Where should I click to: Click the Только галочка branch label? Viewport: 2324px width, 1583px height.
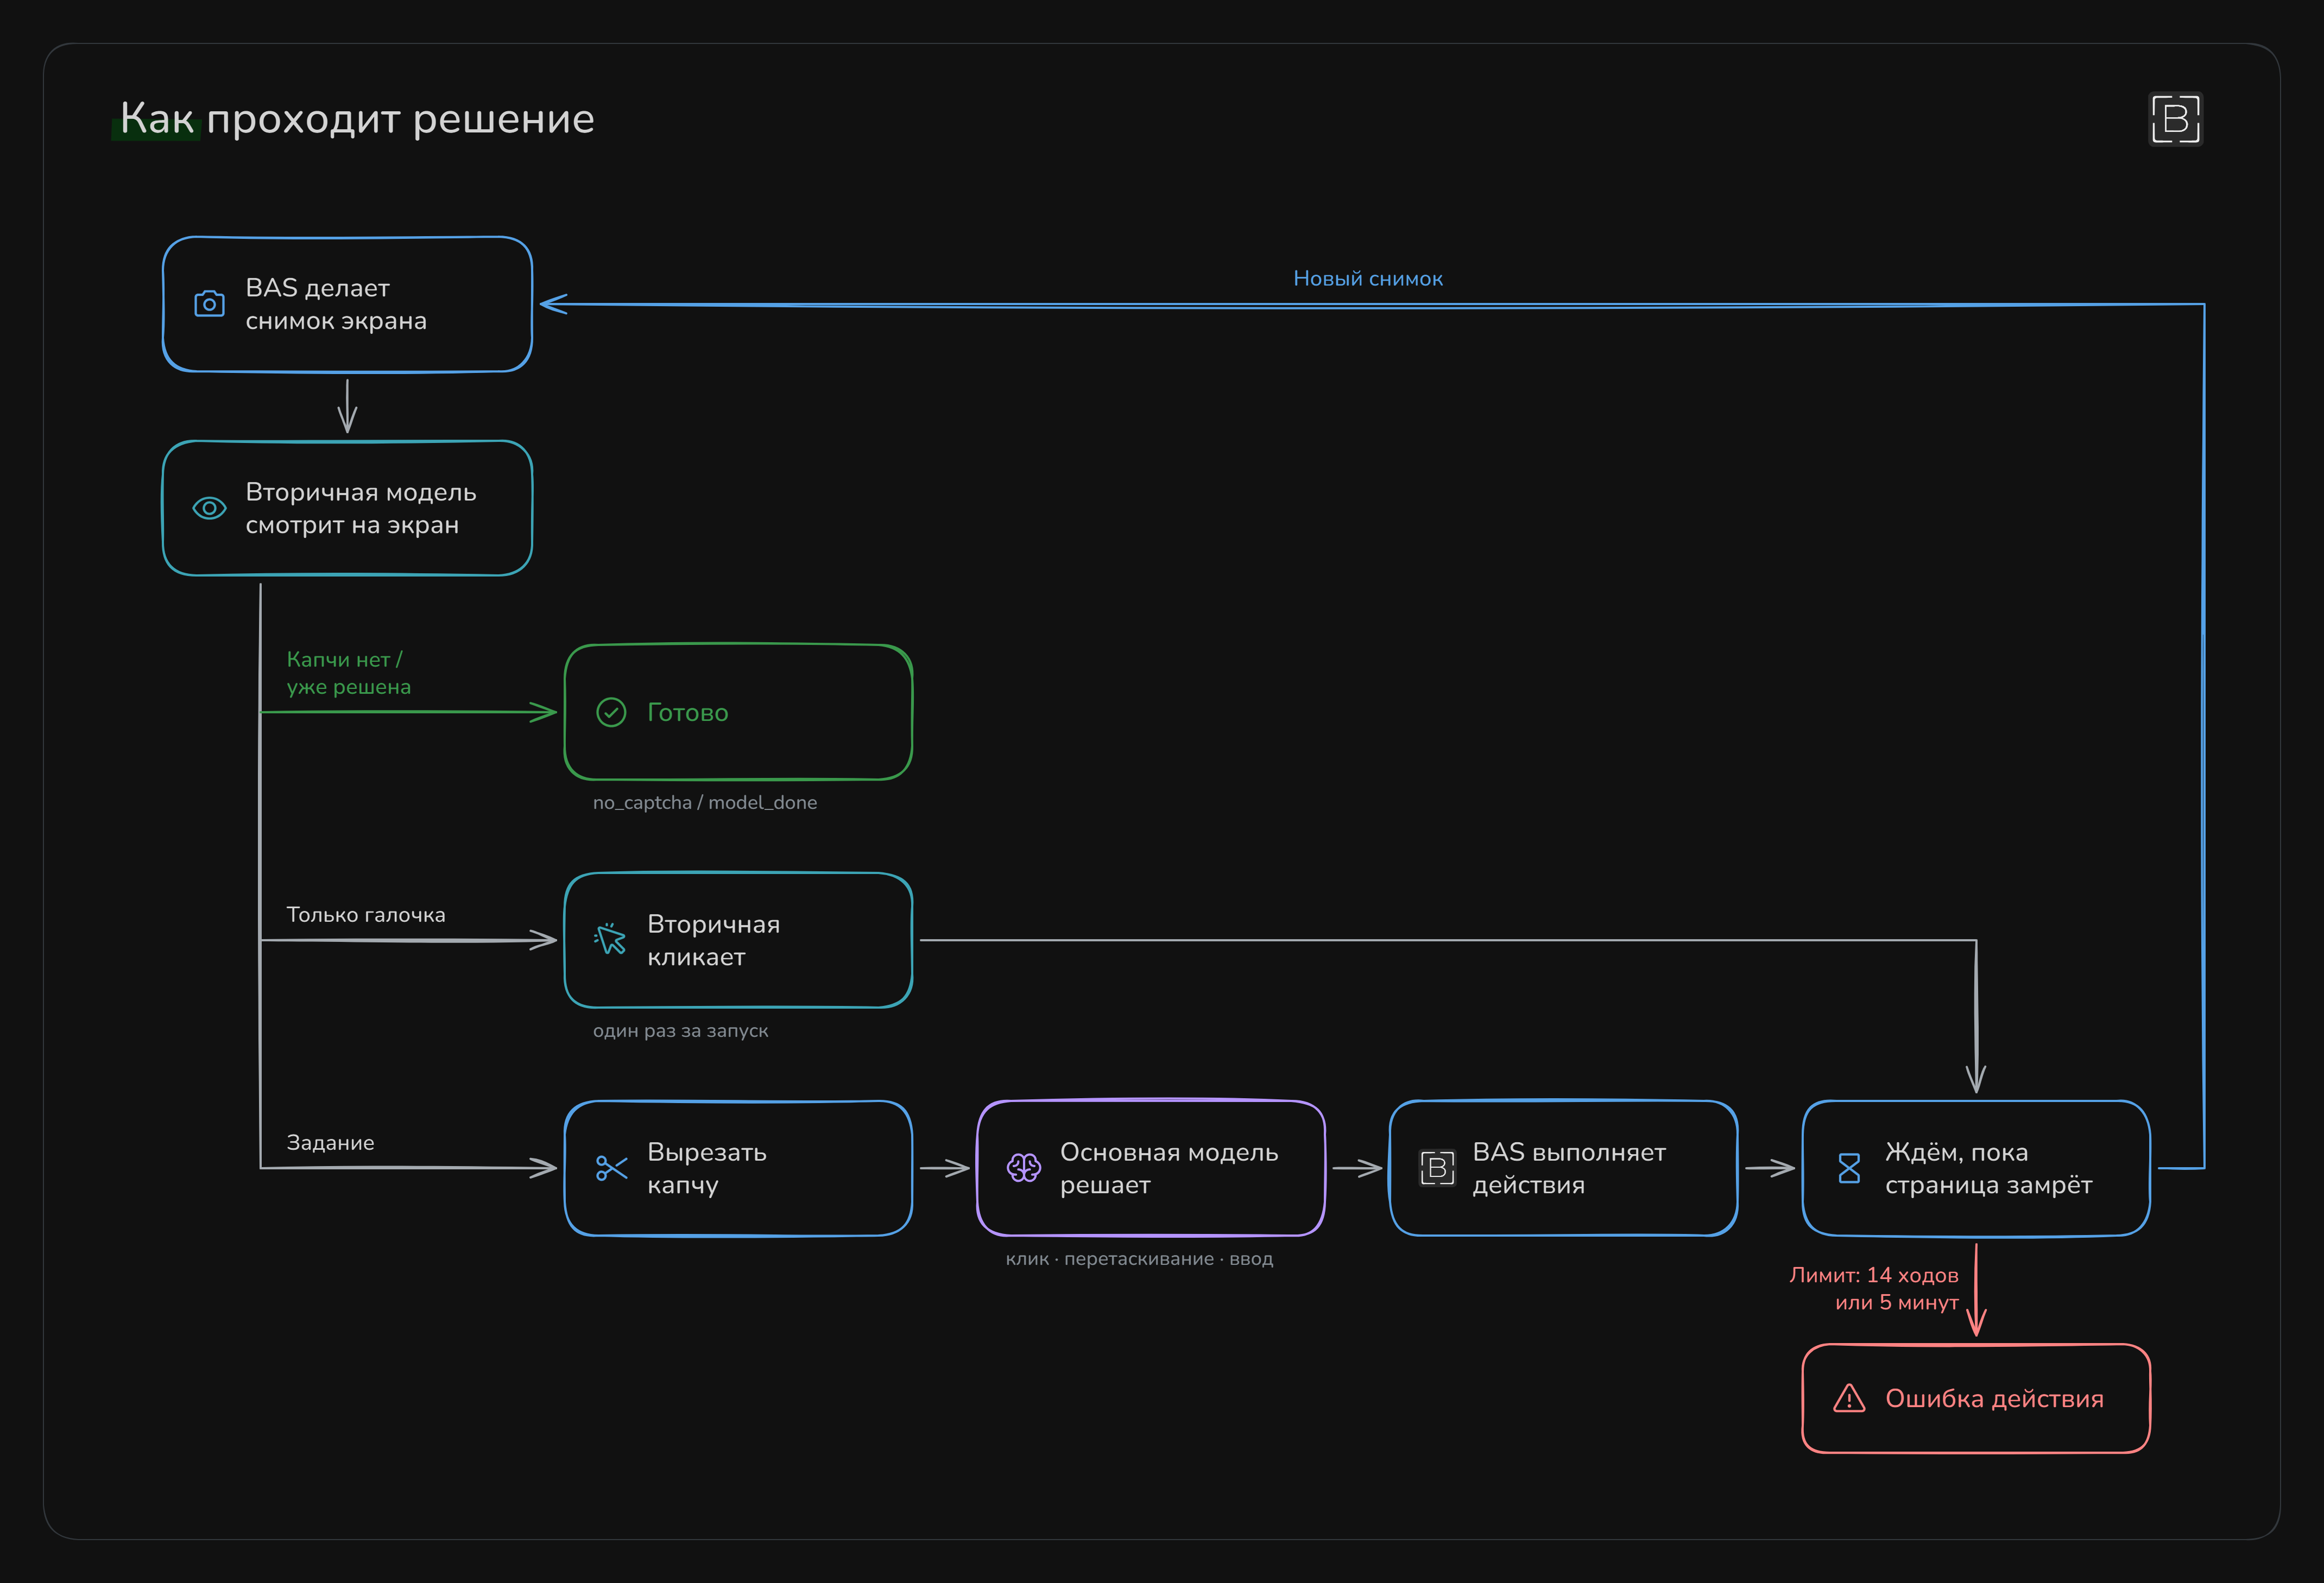pos(366,914)
